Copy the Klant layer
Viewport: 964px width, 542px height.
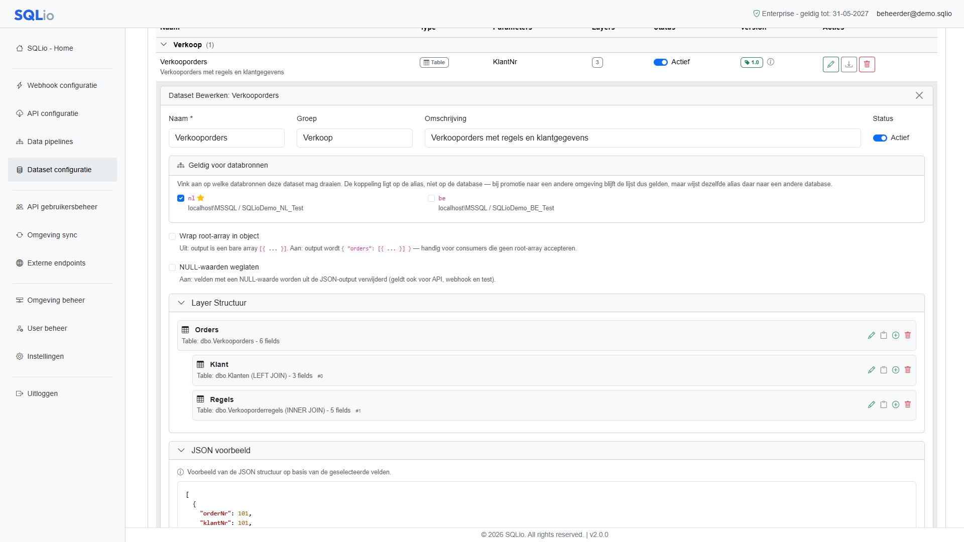884,370
